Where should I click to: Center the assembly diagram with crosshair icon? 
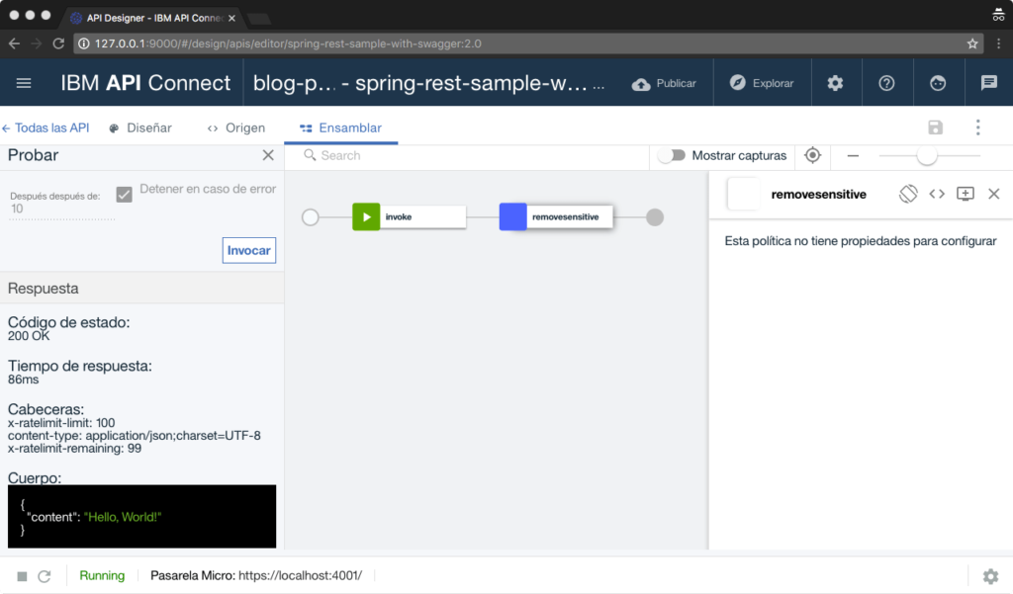point(812,155)
